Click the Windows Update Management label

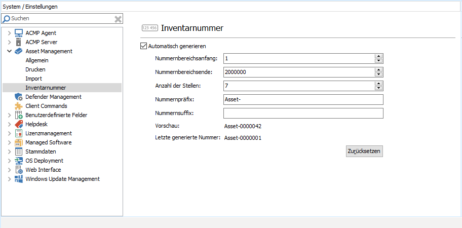click(x=62, y=179)
